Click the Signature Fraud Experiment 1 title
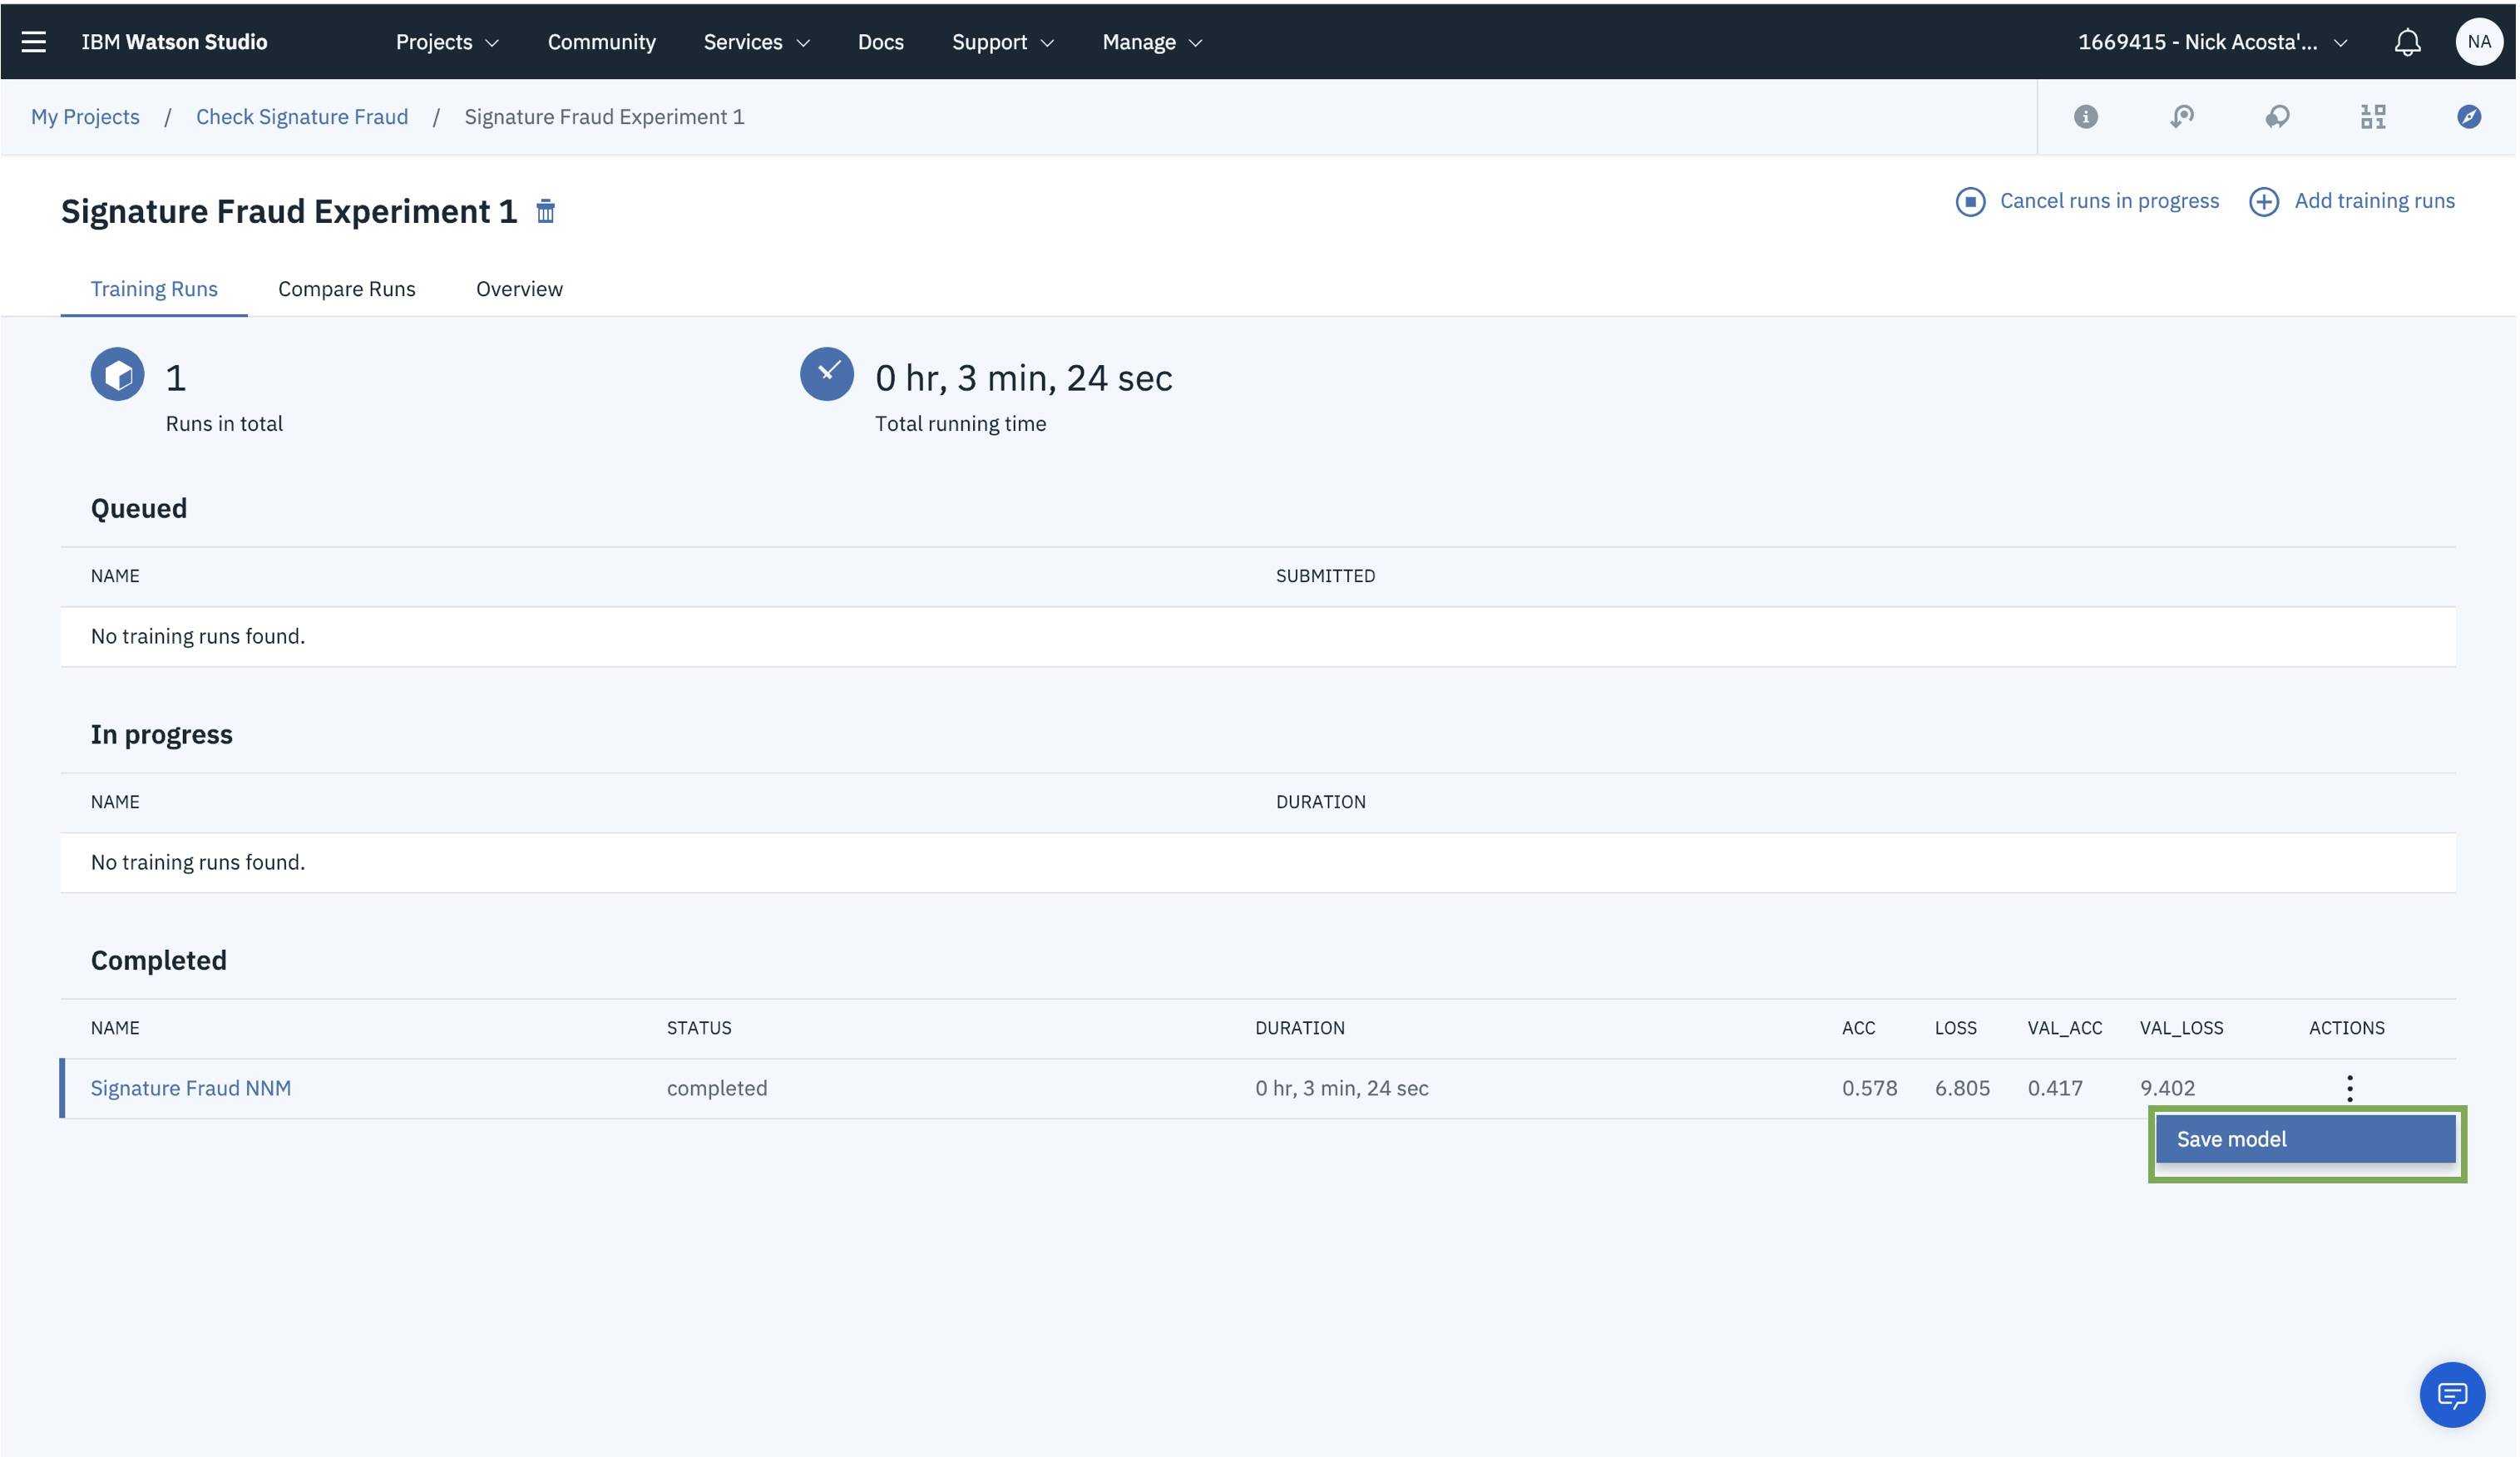Image resolution: width=2520 pixels, height=1457 pixels. click(x=289, y=211)
